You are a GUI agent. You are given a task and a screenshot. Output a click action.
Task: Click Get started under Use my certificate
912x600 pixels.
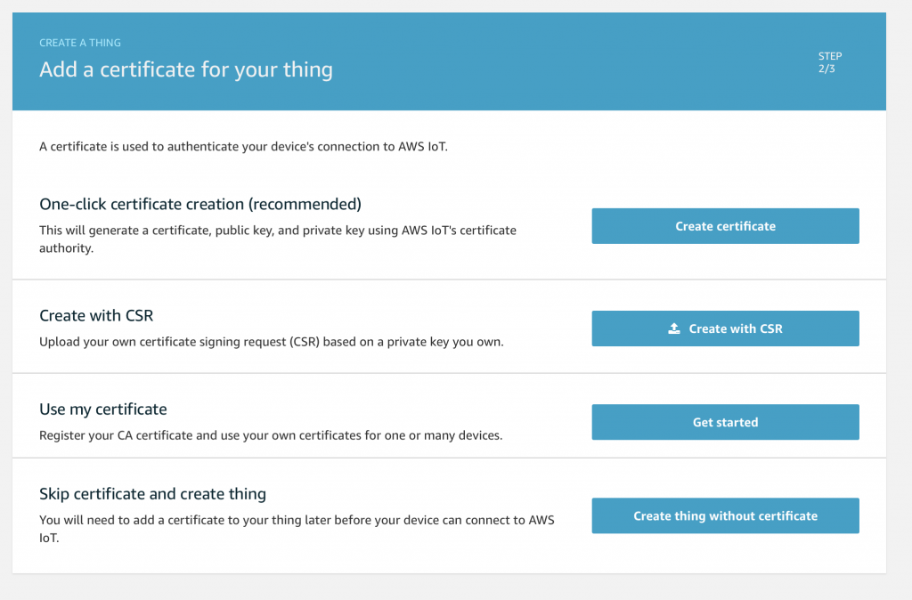[725, 422]
